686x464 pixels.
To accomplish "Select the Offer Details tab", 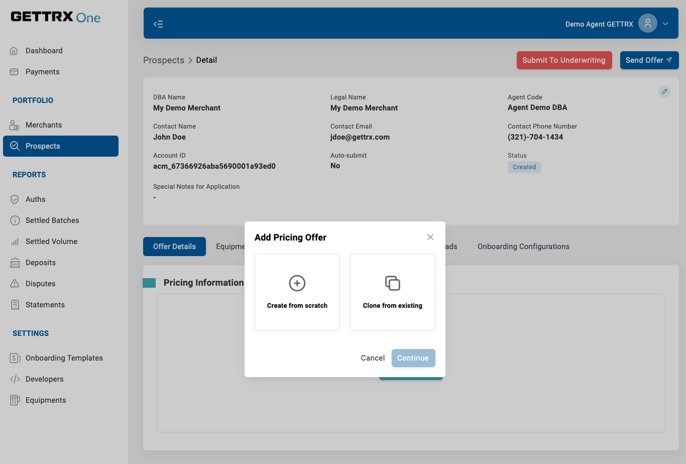I will tap(174, 247).
